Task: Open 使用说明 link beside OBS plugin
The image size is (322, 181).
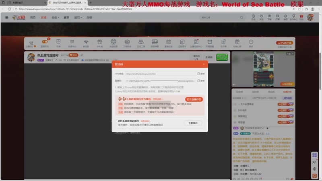Action: coord(145,121)
